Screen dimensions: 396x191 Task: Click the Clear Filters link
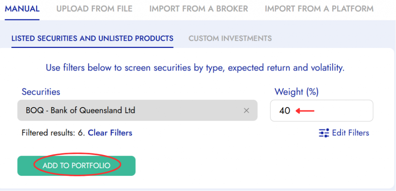[x=110, y=133]
